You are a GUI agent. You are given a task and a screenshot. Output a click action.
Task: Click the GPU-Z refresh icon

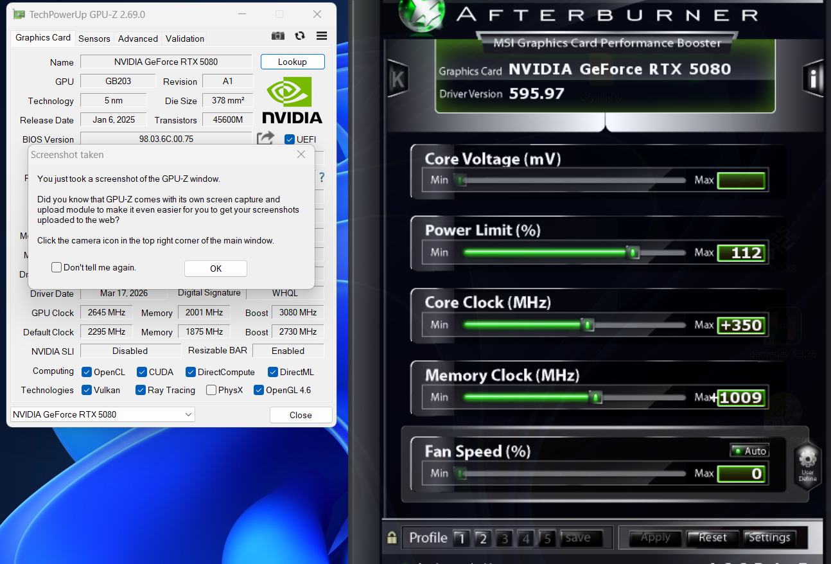[300, 37]
